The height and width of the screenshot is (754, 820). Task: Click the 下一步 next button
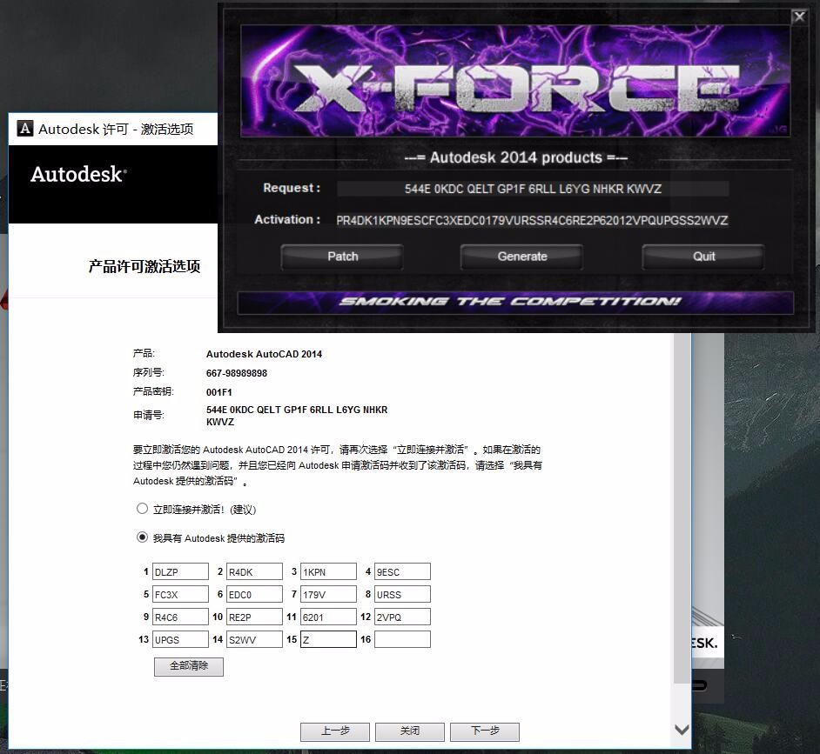coord(485,731)
